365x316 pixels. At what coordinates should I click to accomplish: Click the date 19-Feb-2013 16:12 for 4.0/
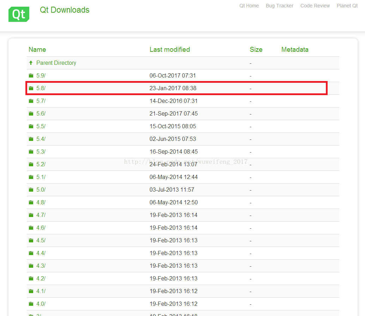click(174, 304)
